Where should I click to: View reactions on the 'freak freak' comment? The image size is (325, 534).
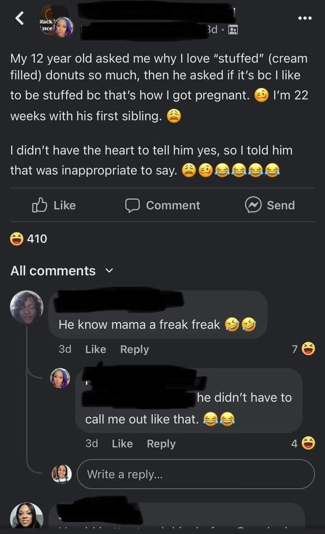coord(303,349)
